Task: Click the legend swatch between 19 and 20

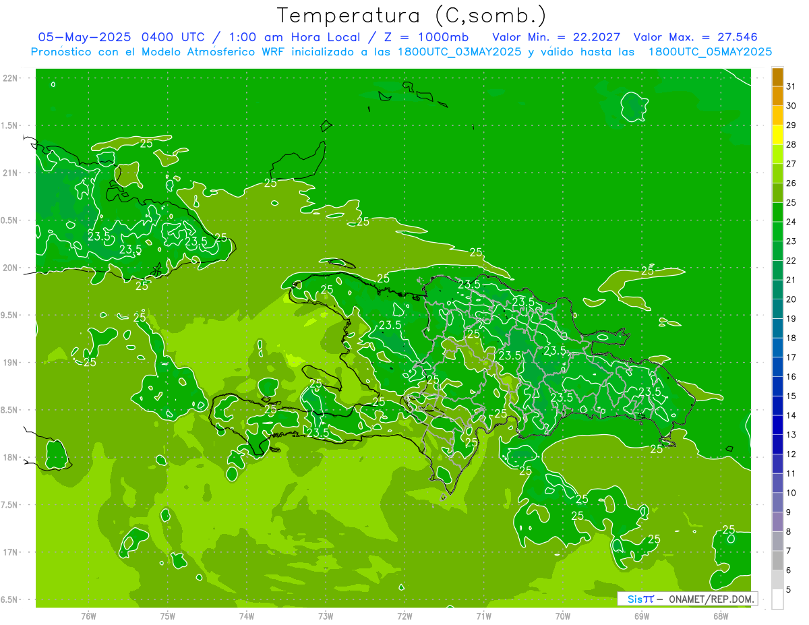Action: tap(777, 309)
